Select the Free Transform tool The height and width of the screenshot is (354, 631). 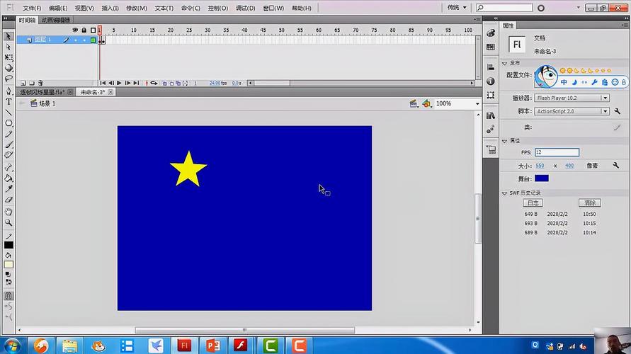tap(8, 57)
